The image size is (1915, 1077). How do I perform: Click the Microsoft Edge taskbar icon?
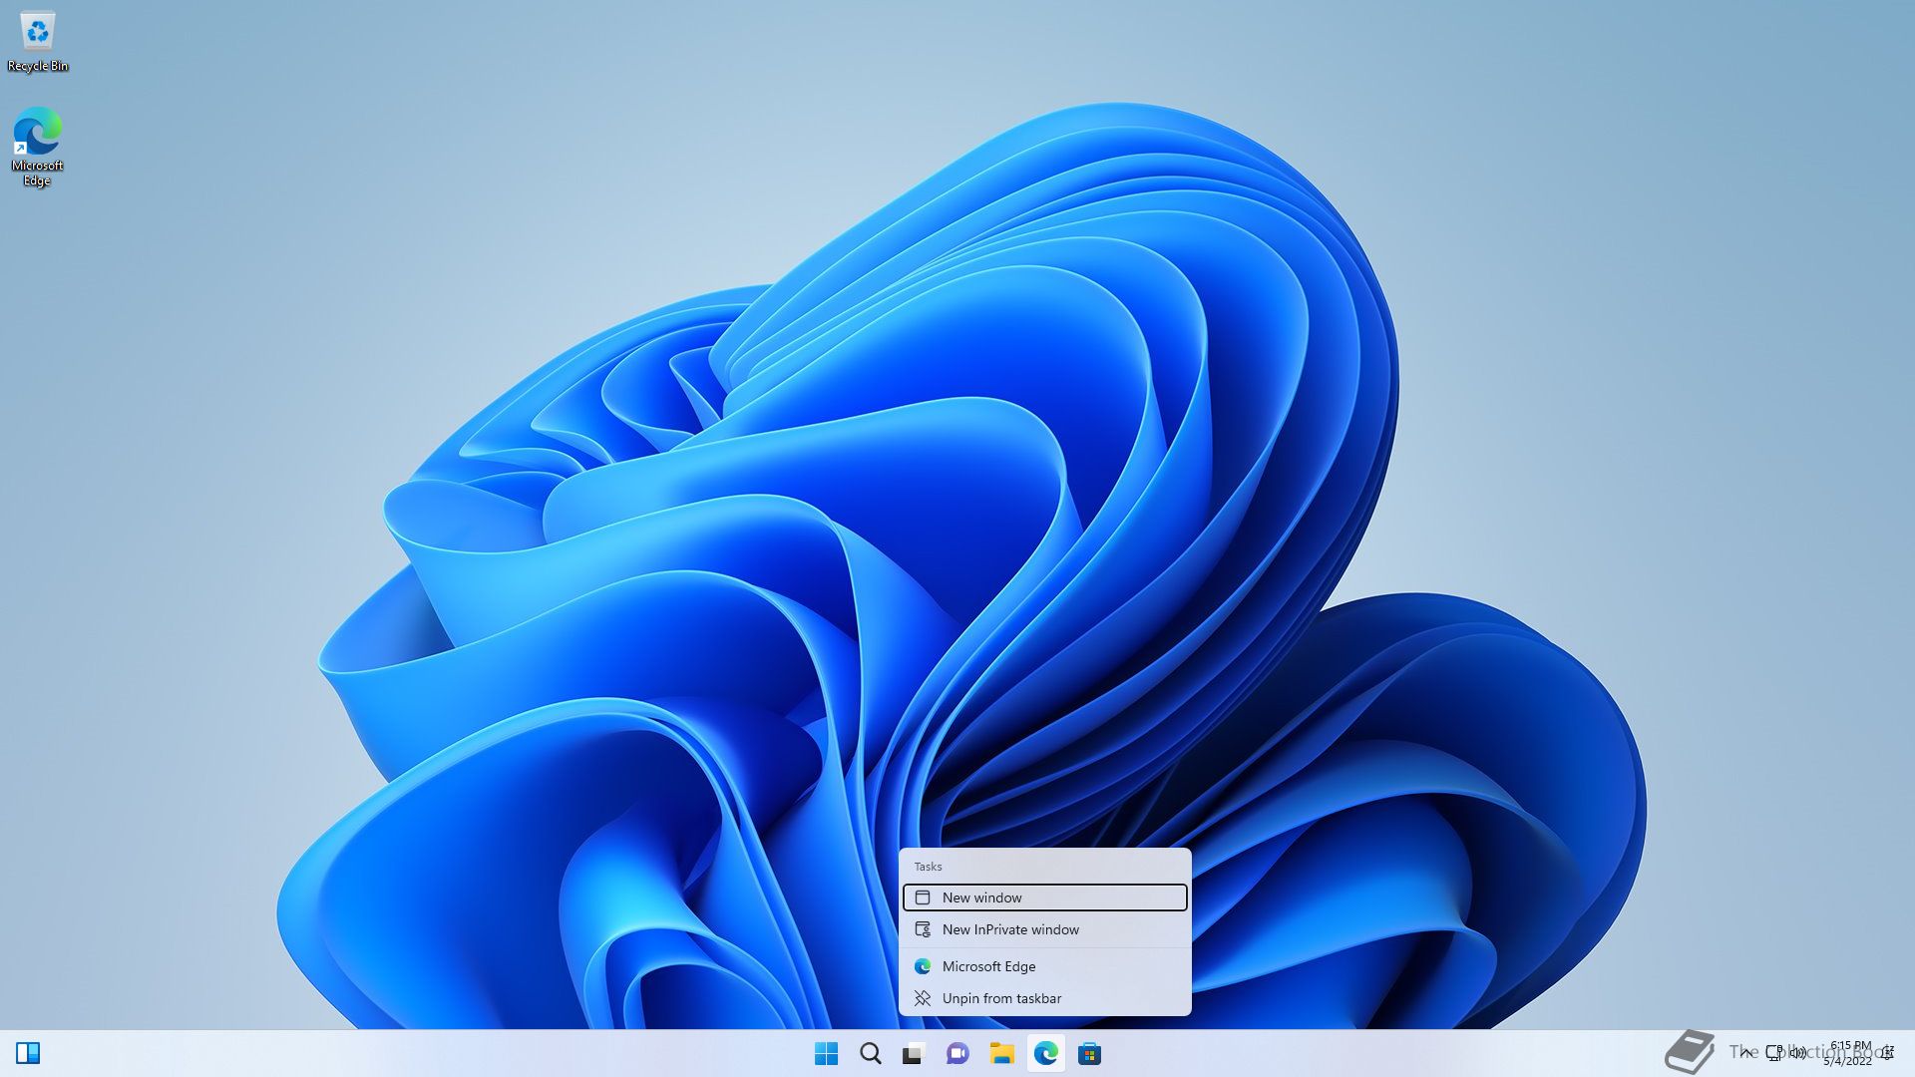(1045, 1053)
